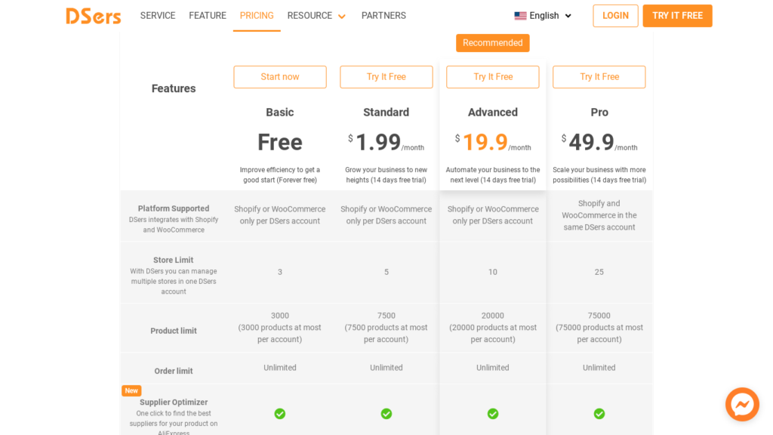773x435 pixels.
Task: Click "Grow your business" Standard description
Action: pyautogui.click(x=386, y=175)
